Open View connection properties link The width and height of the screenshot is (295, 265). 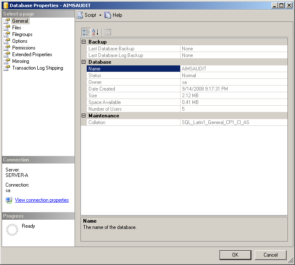[42, 200]
